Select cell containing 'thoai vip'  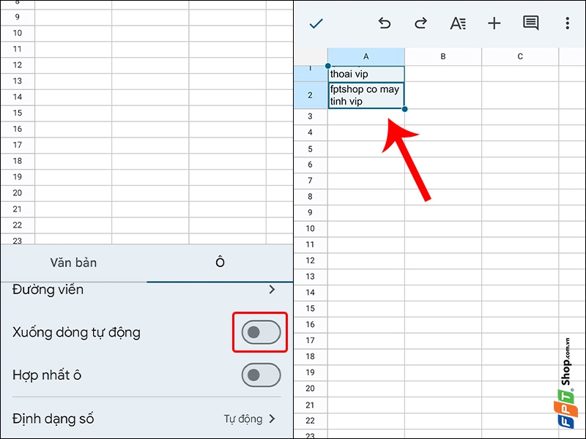point(366,74)
